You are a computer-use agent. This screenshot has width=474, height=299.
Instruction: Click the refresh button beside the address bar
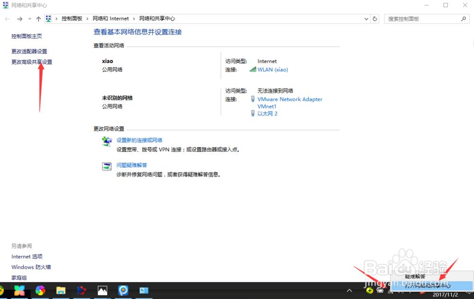point(374,18)
